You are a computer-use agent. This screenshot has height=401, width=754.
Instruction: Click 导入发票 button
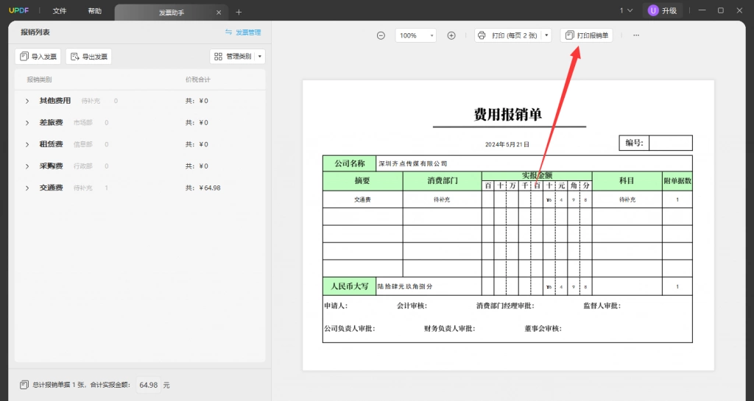coord(38,57)
